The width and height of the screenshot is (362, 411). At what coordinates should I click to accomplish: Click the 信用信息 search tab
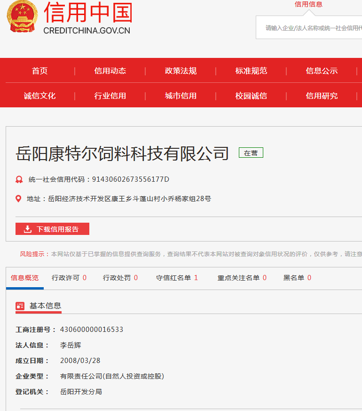[308, 4]
